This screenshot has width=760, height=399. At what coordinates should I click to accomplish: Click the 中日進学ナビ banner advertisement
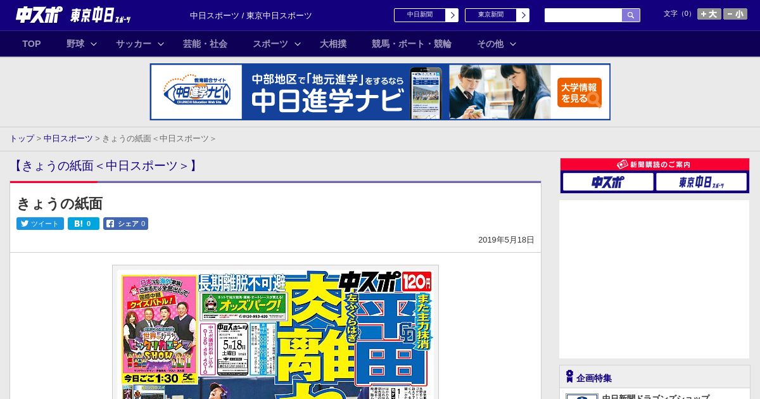pyautogui.click(x=380, y=92)
